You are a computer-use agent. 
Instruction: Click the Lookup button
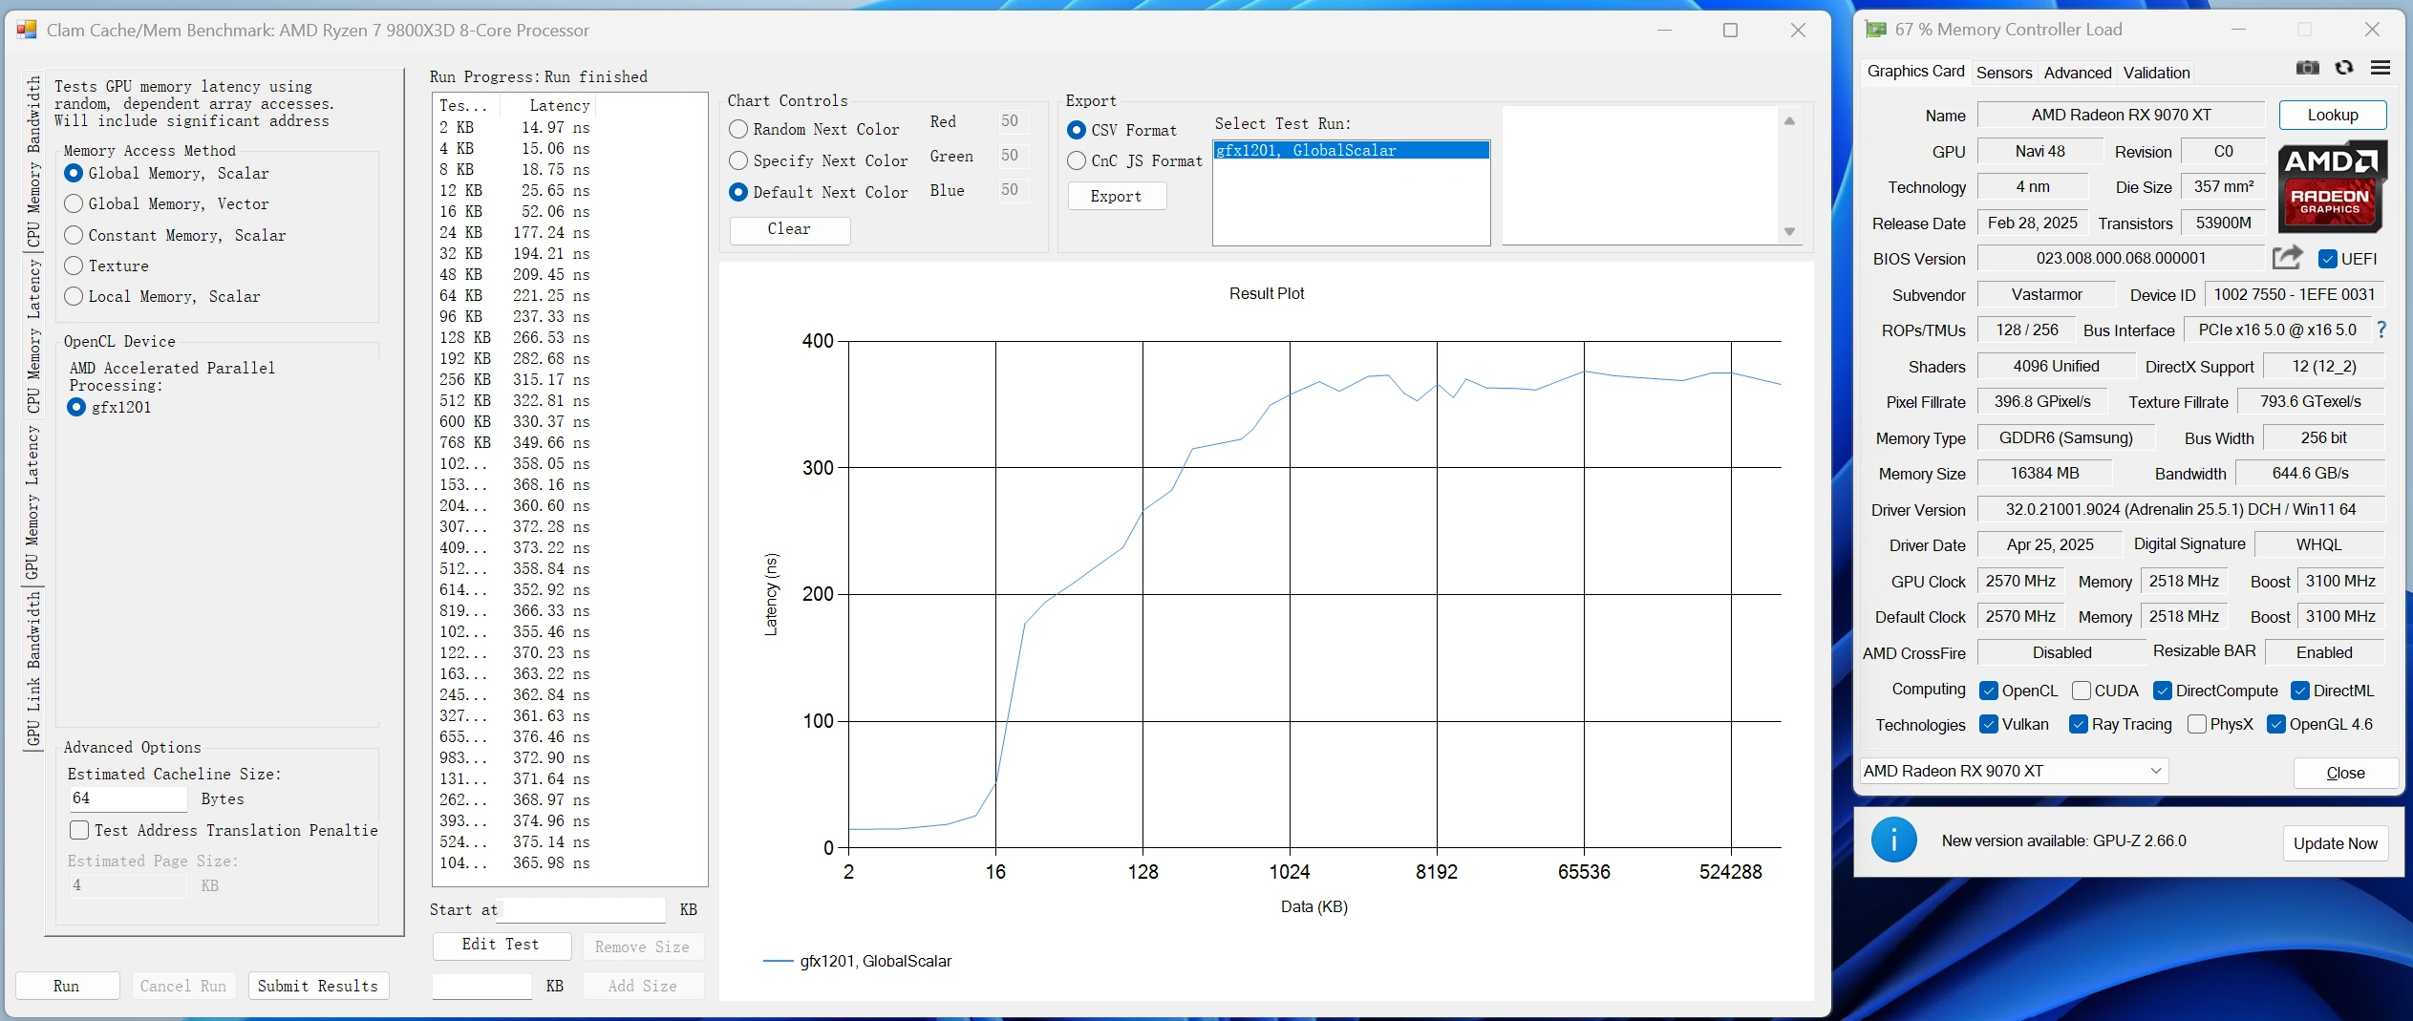coord(2332,116)
